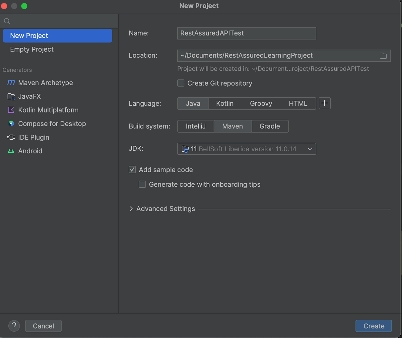Select the Android project generator
Viewport: 402px width, 338px height.
tap(29, 151)
